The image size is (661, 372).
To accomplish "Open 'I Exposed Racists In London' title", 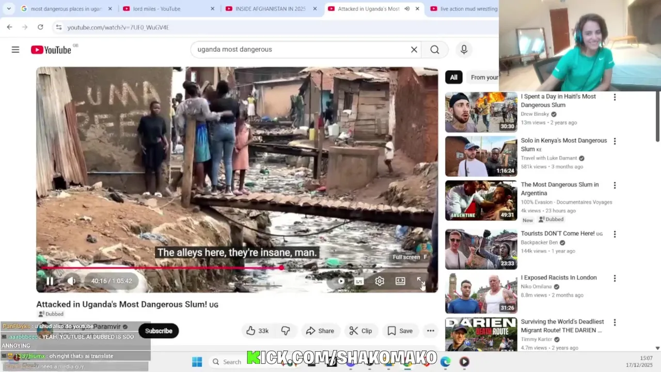I will click(x=558, y=277).
